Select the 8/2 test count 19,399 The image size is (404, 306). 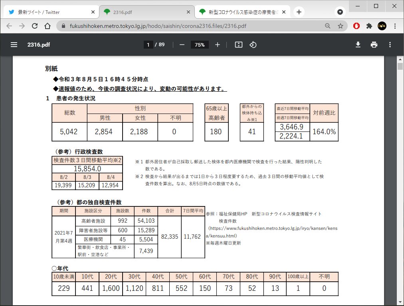click(63, 185)
